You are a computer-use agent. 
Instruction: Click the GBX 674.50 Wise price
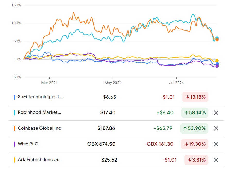[101, 144]
